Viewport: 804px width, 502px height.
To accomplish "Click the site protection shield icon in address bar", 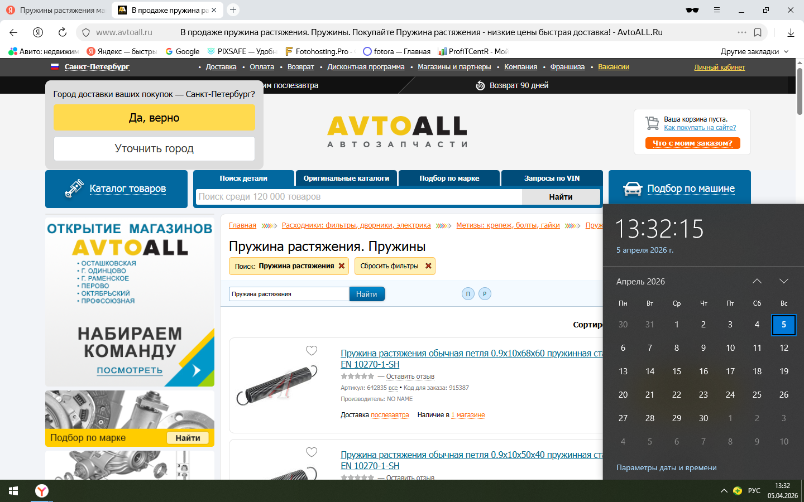I will pyautogui.click(x=86, y=32).
